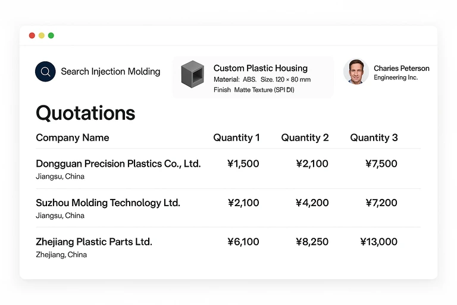Viewport: 457px width, 305px height.
Task: Click the magnifier search icon
Action: coord(45,71)
